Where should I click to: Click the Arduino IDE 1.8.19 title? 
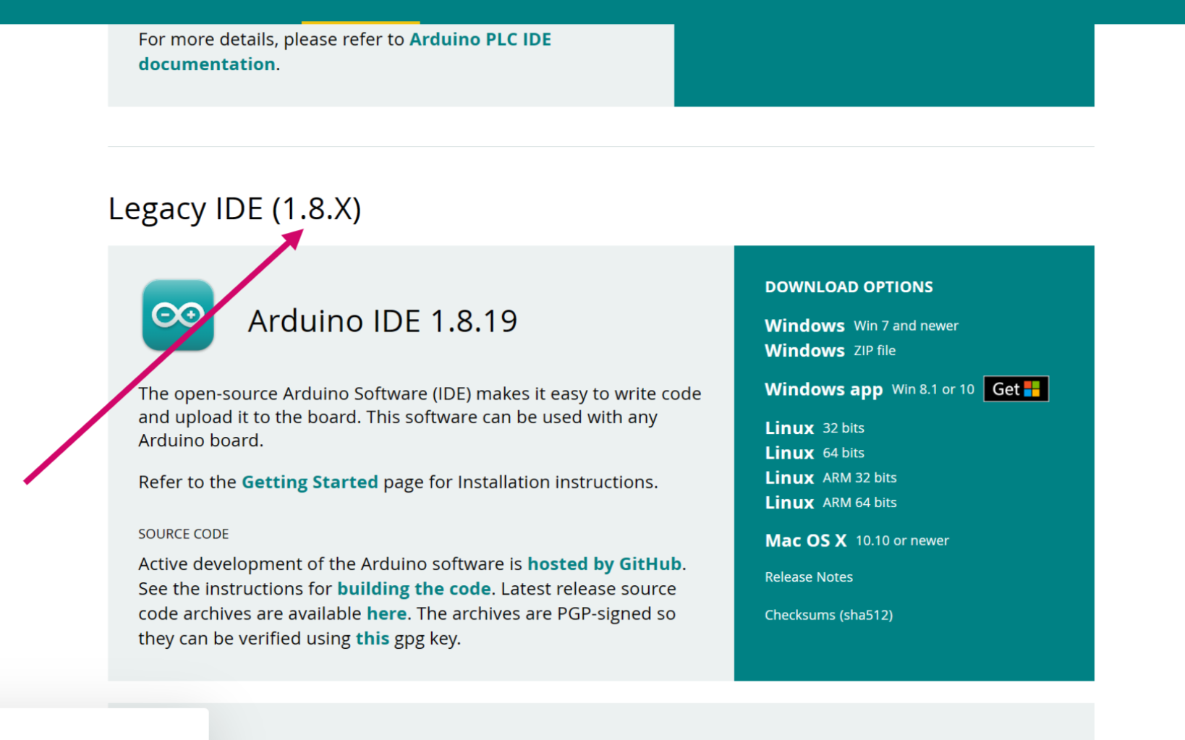[x=383, y=321]
